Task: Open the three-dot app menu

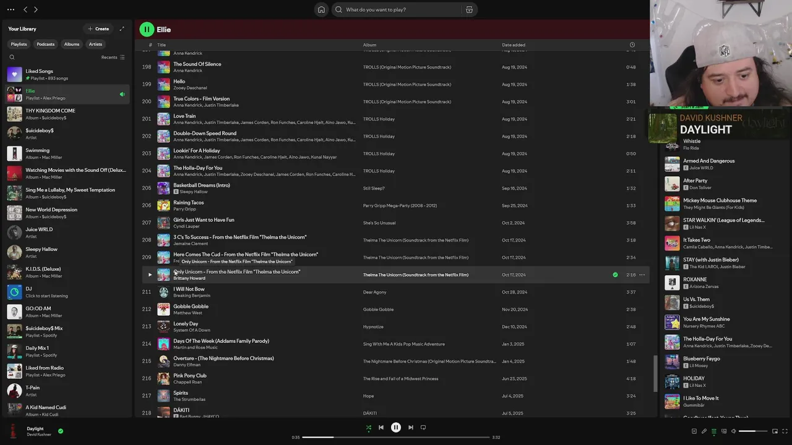Action: click(x=11, y=9)
